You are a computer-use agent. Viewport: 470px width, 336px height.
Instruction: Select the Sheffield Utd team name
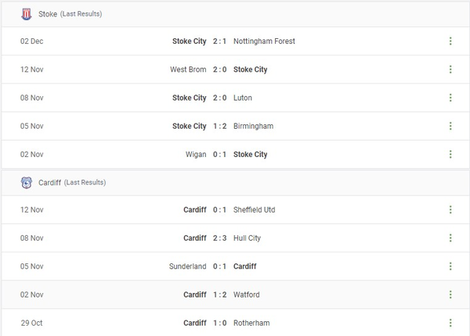click(x=255, y=209)
